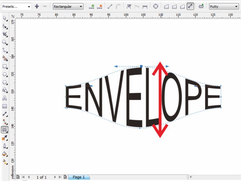Click Convert to curve button
The height and width of the screenshot is (181, 241).
(118, 7)
